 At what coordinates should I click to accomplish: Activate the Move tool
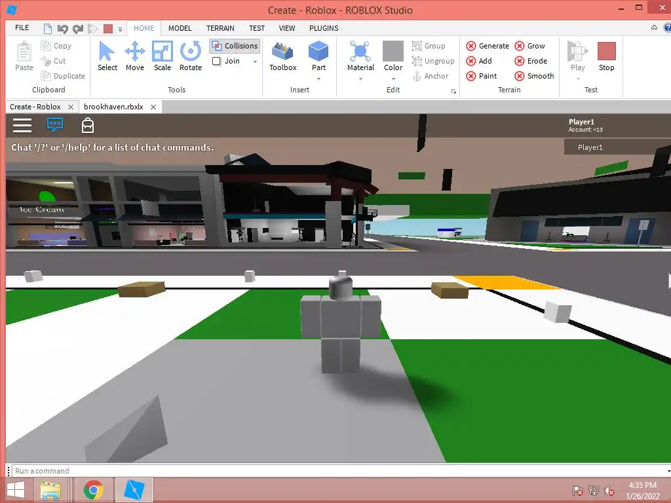(x=135, y=56)
